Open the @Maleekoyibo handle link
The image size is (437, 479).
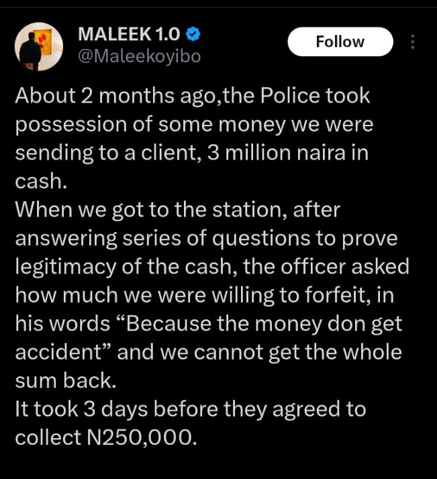click(140, 56)
